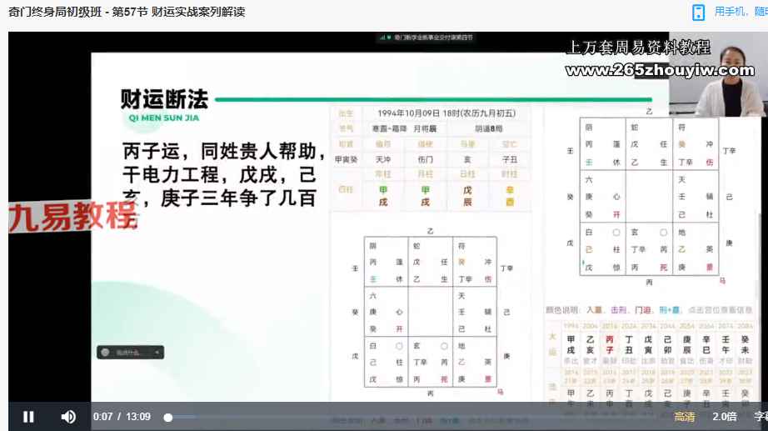Open the 高清 video quality menu
The width and height of the screenshot is (768, 431).
point(684,417)
